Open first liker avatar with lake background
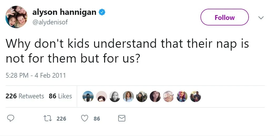 pyautogui.click(x=88, y=96)
